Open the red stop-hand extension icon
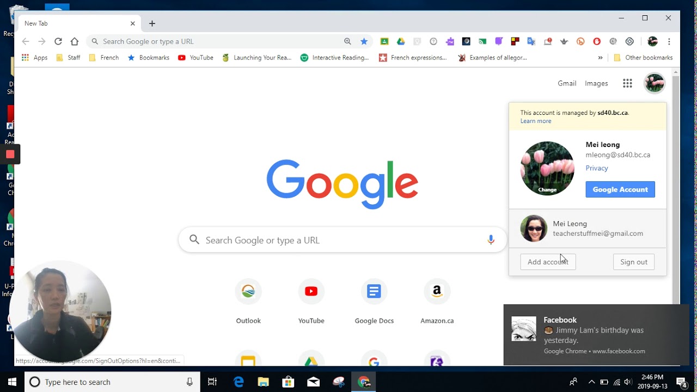 tap(597, 41)
